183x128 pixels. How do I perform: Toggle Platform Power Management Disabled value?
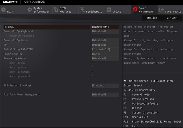[x=105, y=94]
